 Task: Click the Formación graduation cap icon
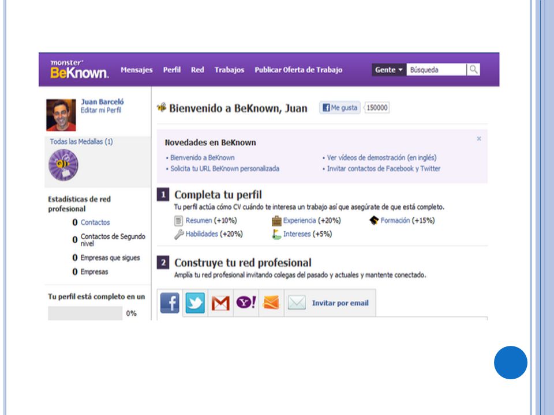coord(374,221)
